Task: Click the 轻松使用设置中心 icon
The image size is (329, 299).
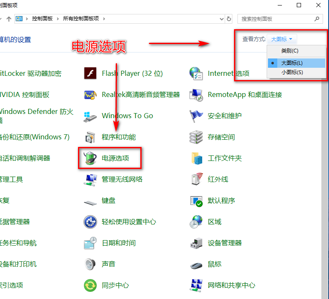Action: (90, 222)
